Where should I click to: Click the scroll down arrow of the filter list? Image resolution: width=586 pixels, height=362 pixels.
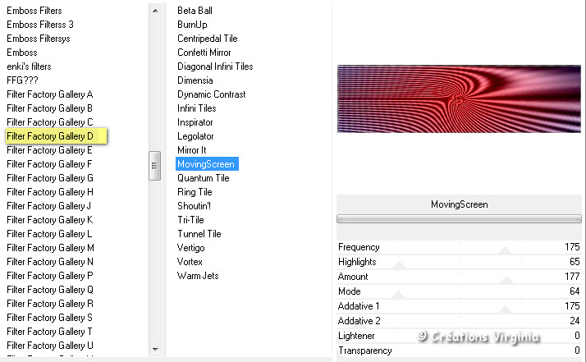click(155, 350)
